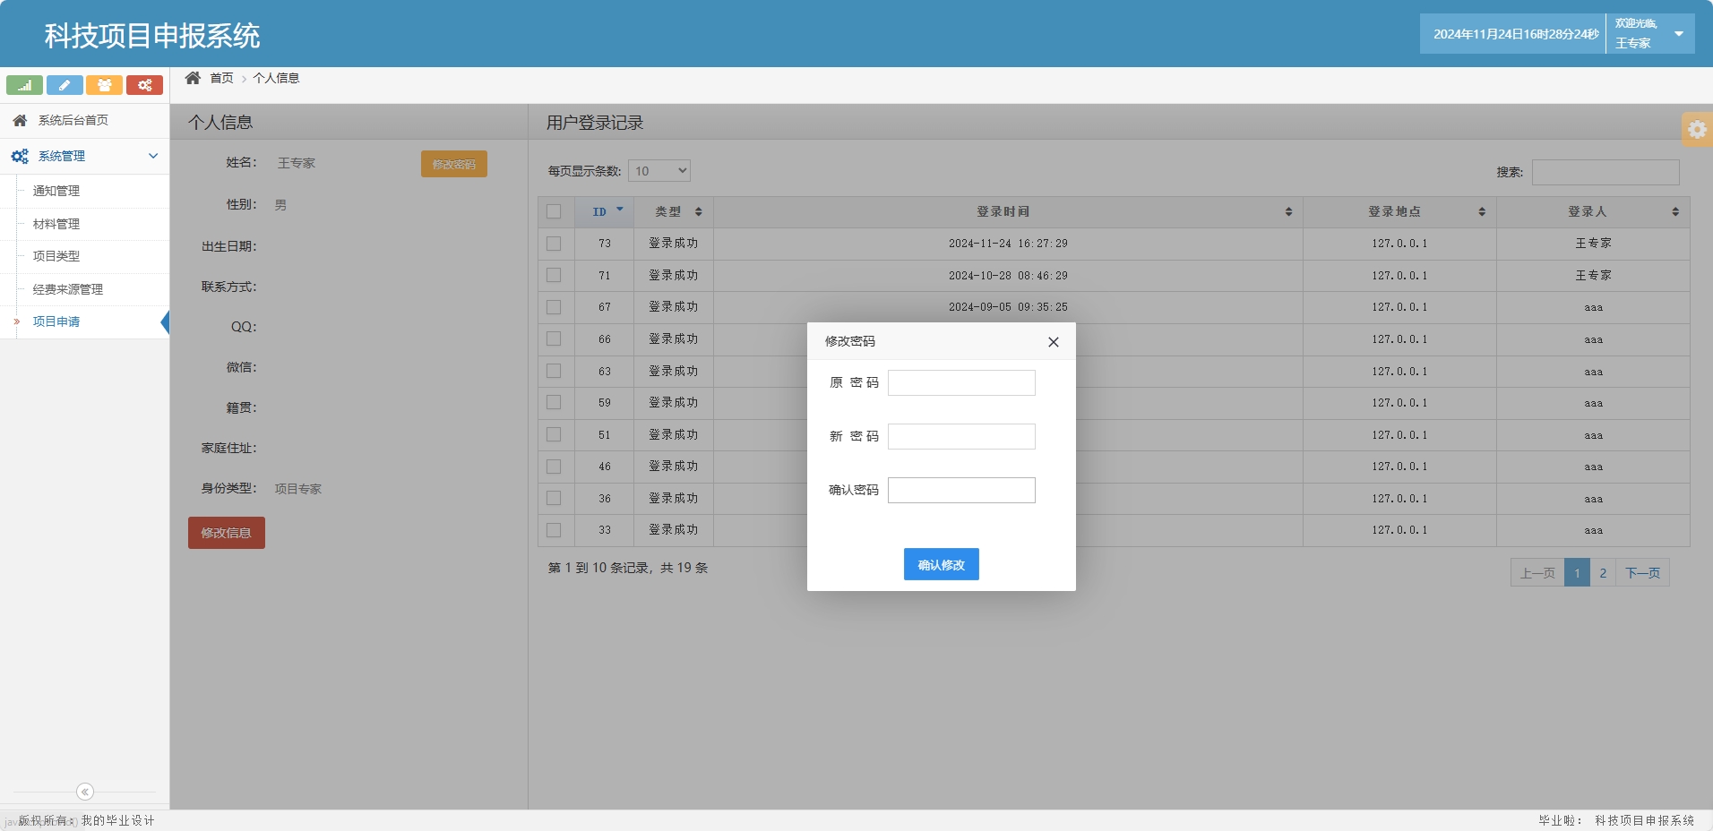Image resolution: width=1713 pixels, height=831 pixels.
Task: Close the 修改密码 dialog with the X
Action: 1052,341
